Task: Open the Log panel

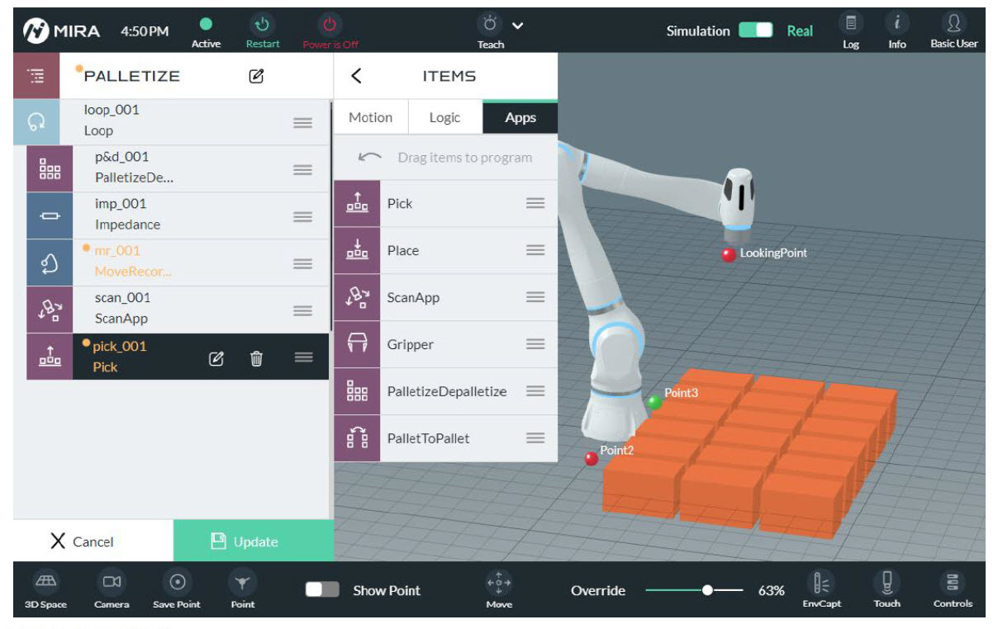Action: point(851,31)
